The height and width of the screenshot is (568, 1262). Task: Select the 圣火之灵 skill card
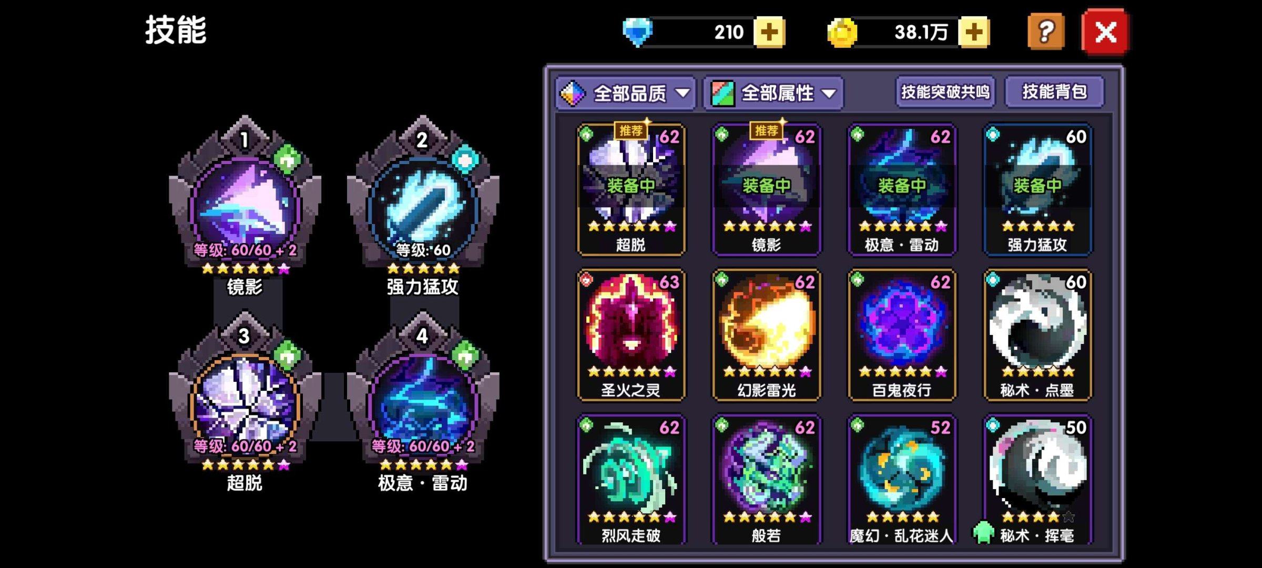coord(631,335)
